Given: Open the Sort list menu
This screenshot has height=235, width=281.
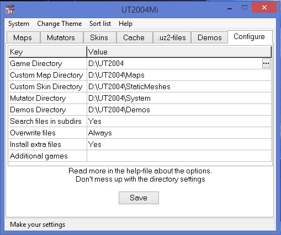Looking at the screenshot, I should tap(100, 24).
